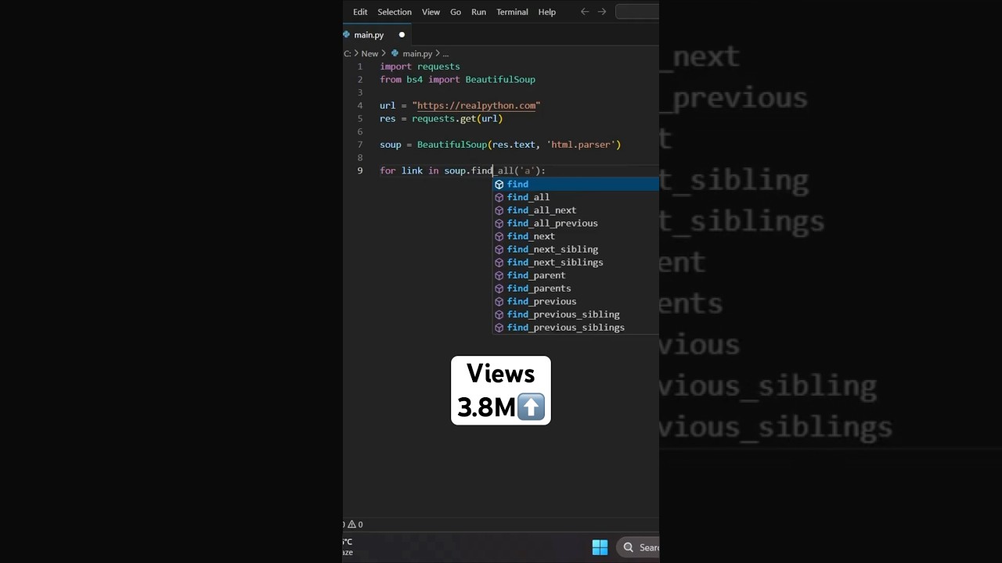Click the warning triangle icon in status bar
The image size is (1002, 563).
pyautogui.click(x=351, y=525)
